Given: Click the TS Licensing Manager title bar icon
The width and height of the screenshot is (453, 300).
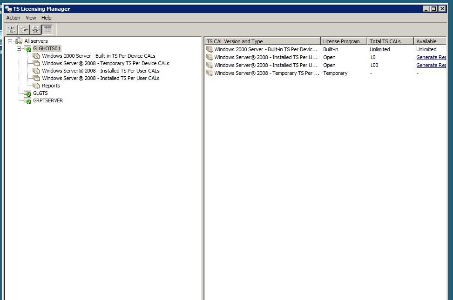Looking at the screenshot, I should click(x=8, y=9).
